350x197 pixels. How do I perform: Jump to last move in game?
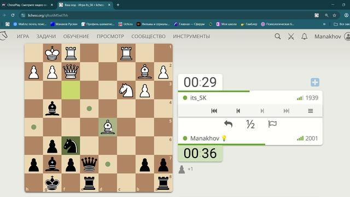click(x=287, y=111)
